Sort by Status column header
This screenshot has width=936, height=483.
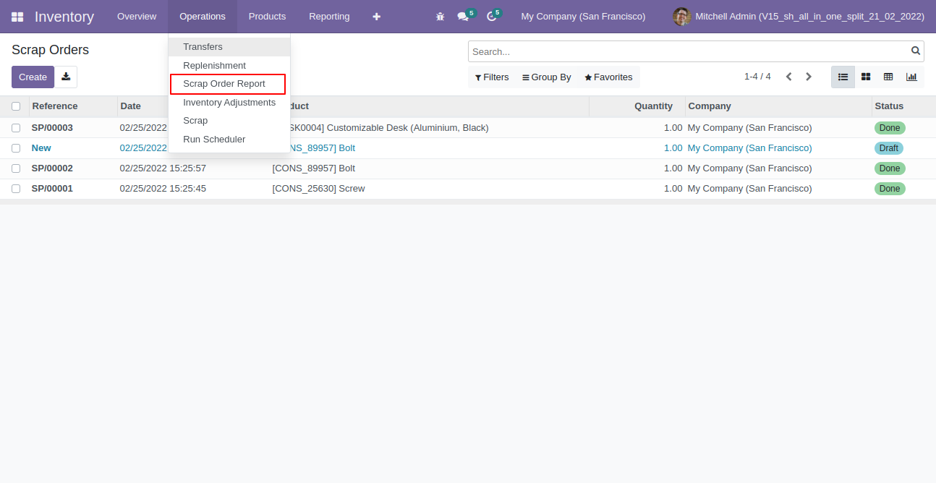point(903,106)
